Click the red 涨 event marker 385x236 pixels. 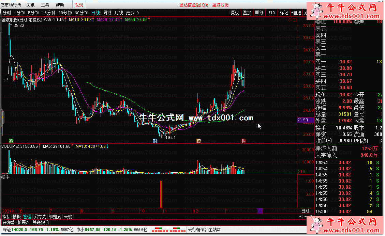pyautogui.click(x=243, y=141)
